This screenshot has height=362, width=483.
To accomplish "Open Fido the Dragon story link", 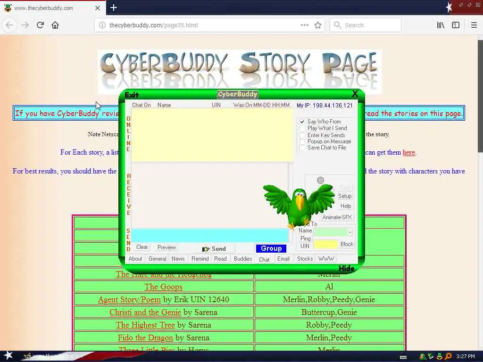I will (x=145, y=337).
